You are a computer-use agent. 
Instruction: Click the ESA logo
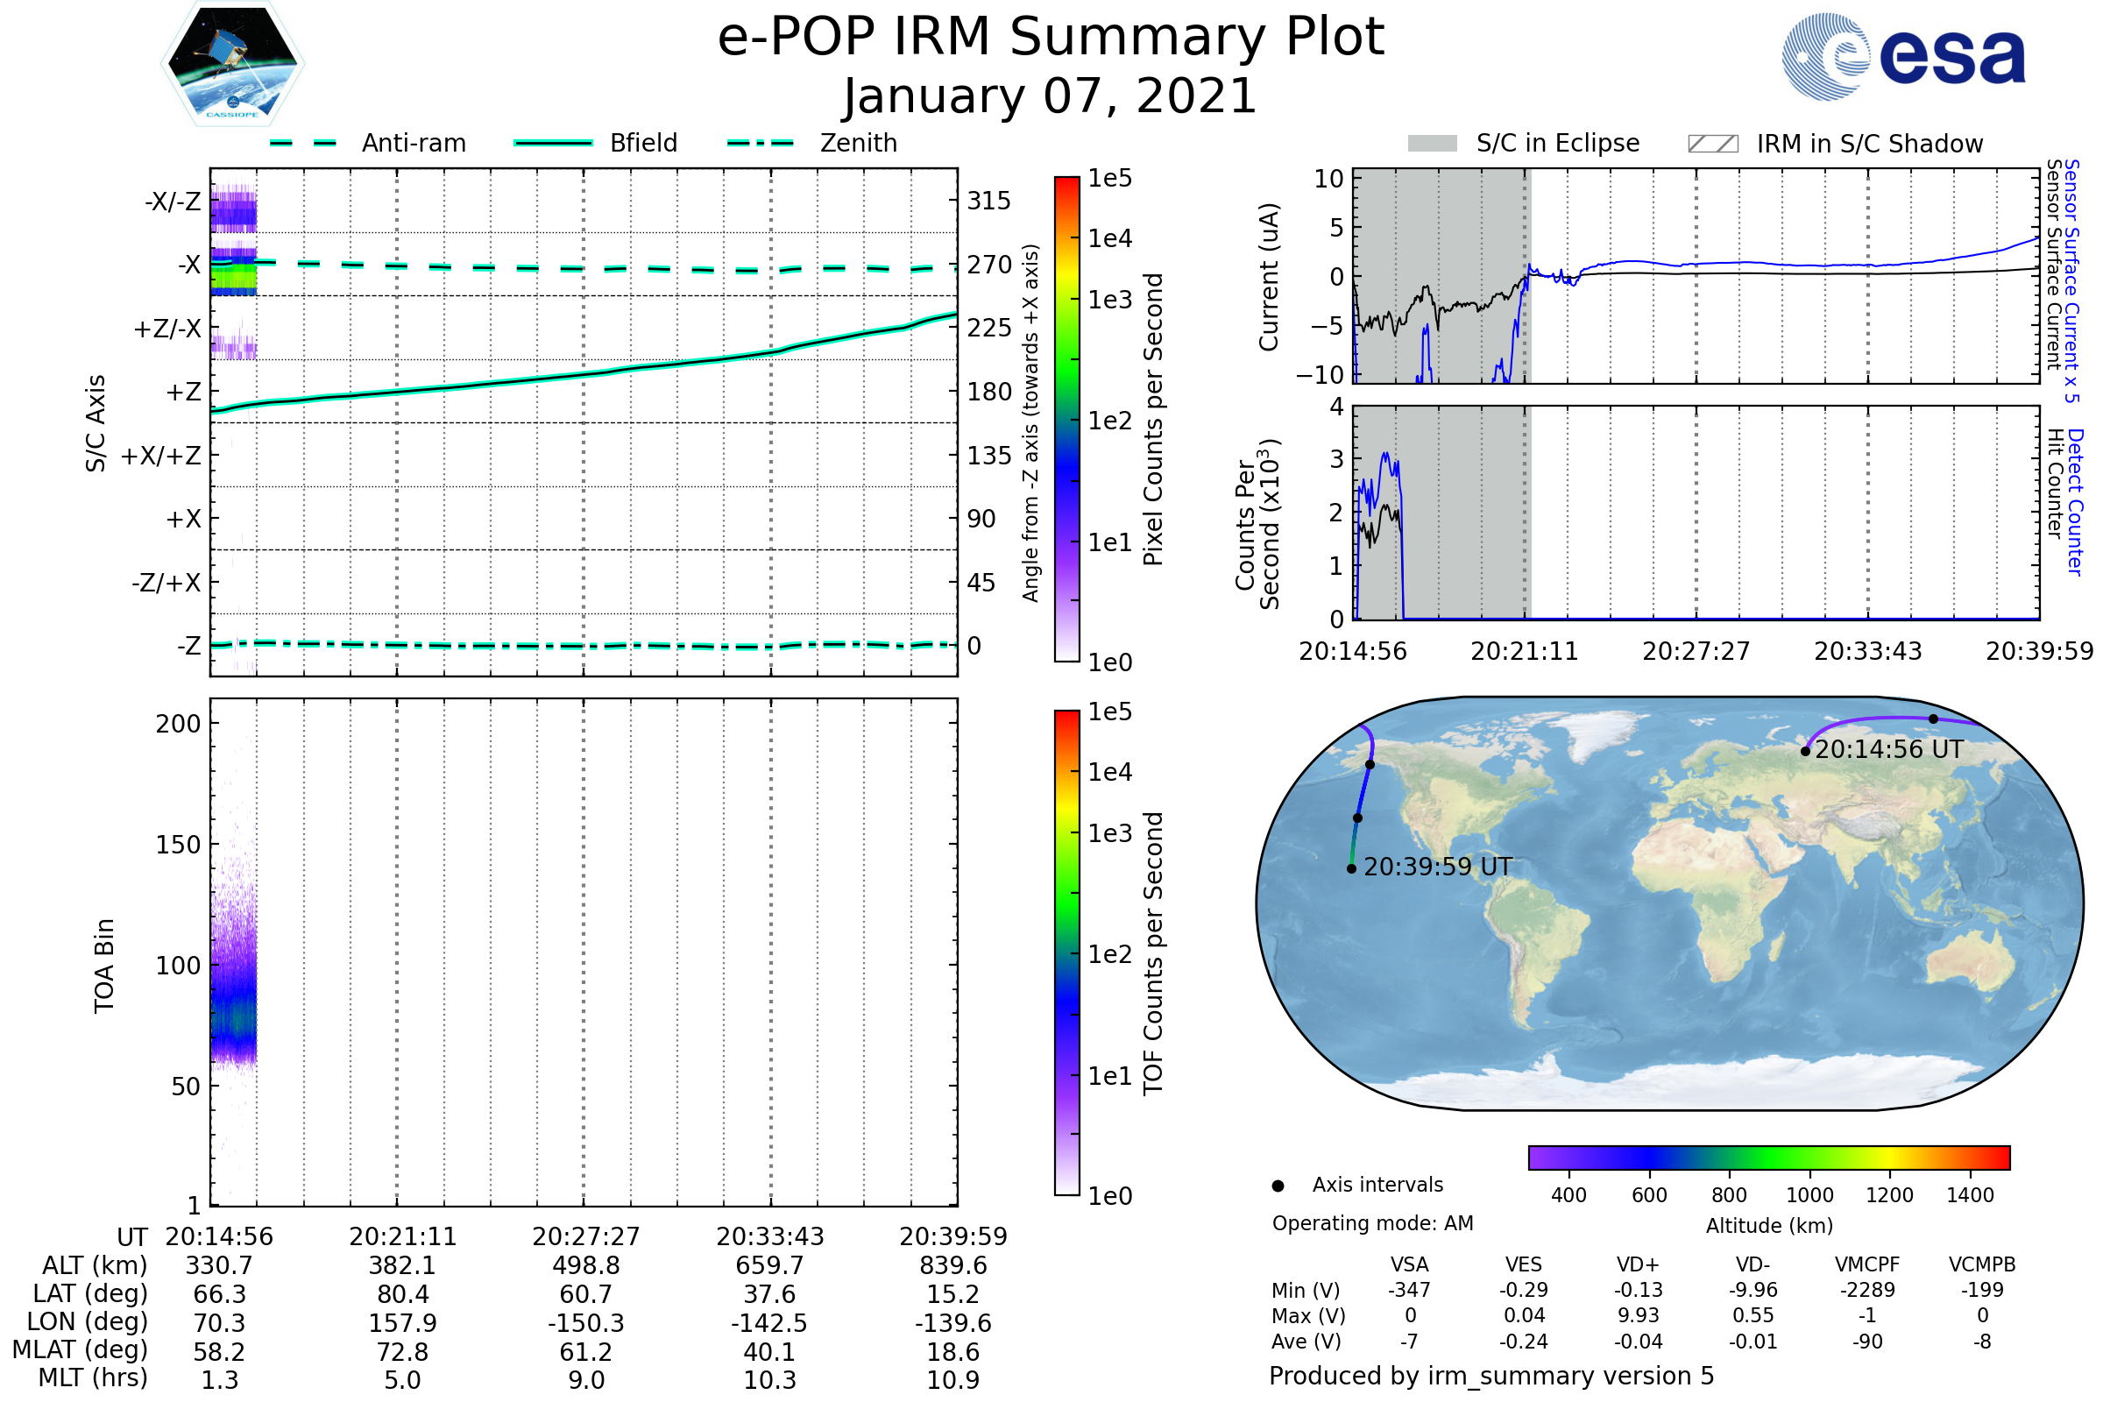(1903, 56)
